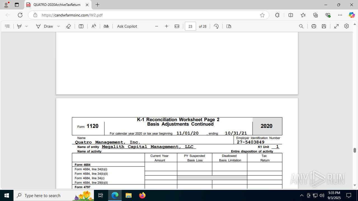Click the Employer ID 27-5403849
Image resolution: width=358 pixels, height=201 pixels.
251,142
